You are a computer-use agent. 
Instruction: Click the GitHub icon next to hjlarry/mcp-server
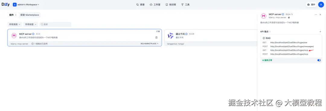click(x=289, y=17)
